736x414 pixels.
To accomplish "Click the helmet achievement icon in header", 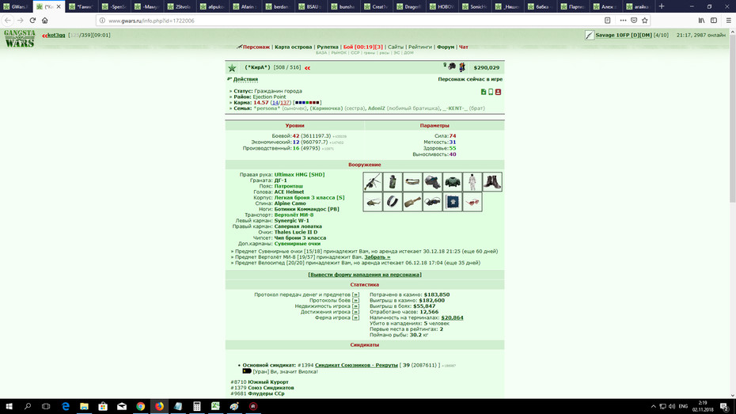I will (x=452, y=66).
